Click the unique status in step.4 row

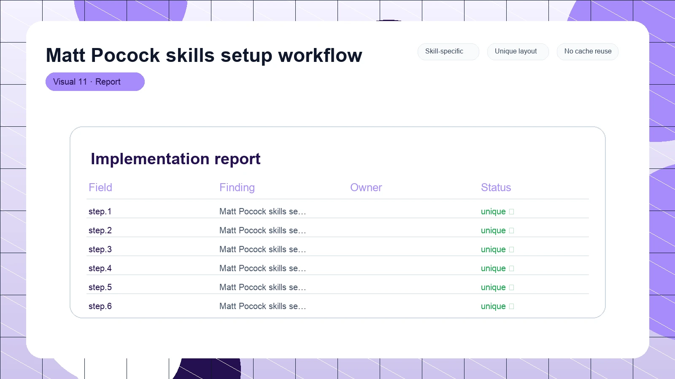pyautogui.click(x=497, y=268)
